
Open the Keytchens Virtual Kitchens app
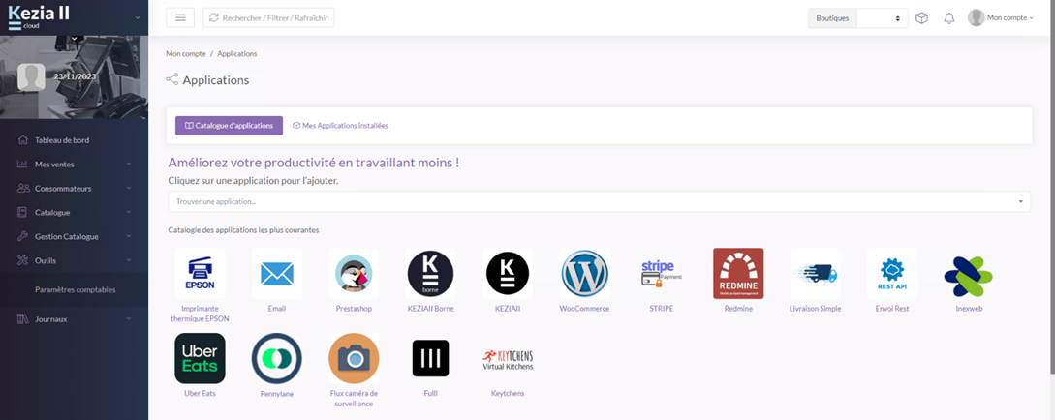tap(508, 359)
